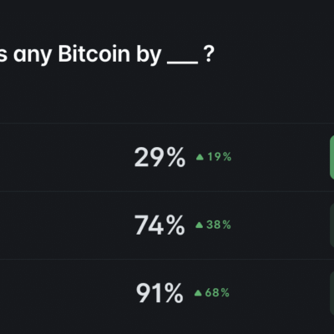This screenshot has height=334, width=334.
Task: Select the 91% probability value
Action: pos(159,293)
